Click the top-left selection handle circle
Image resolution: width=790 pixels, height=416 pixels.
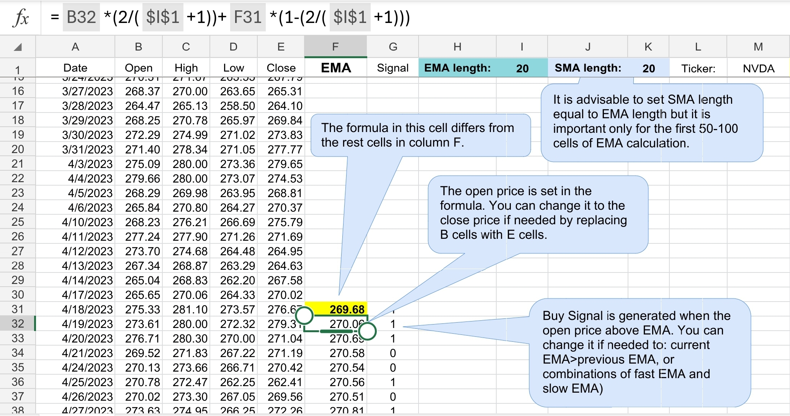coord(304,316)
